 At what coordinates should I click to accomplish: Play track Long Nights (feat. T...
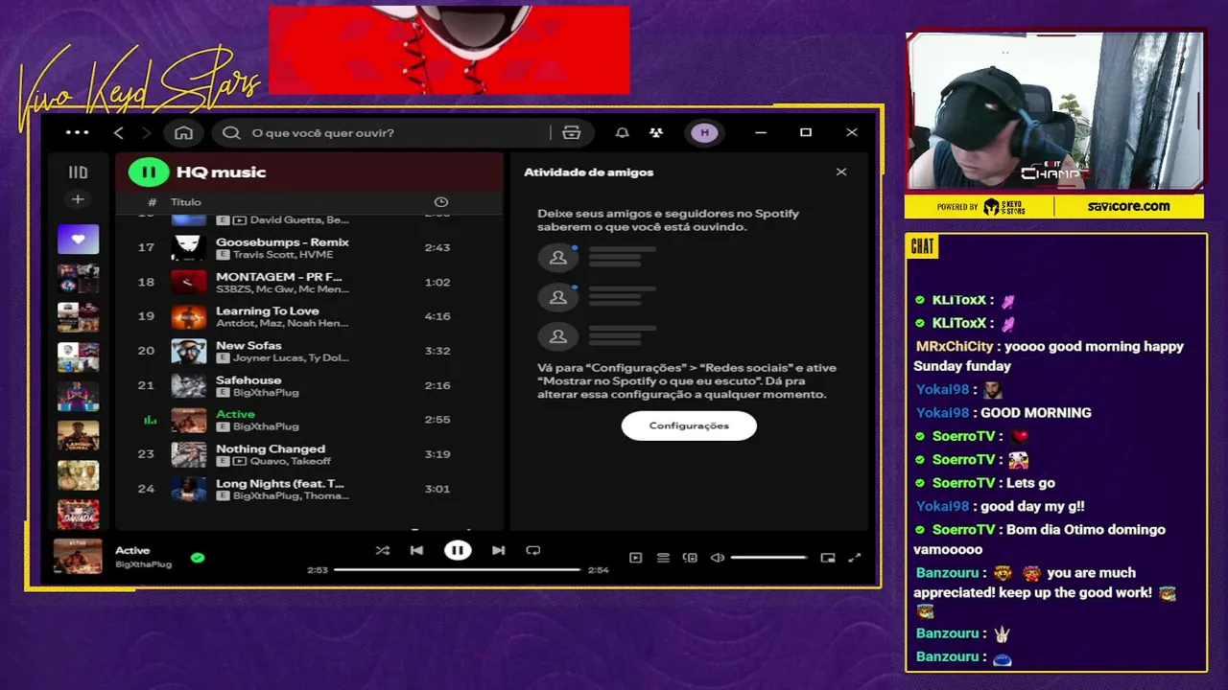tap(310, 489)
